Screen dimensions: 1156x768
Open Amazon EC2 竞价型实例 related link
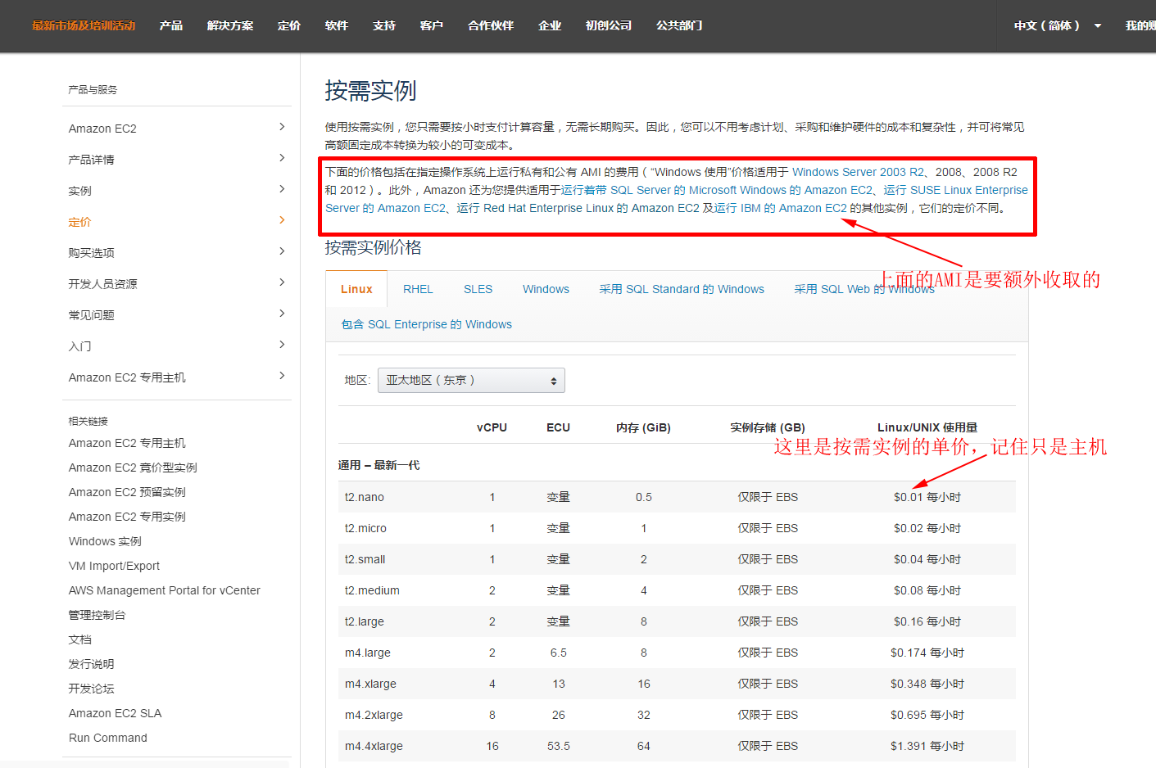tap(133, 468)
